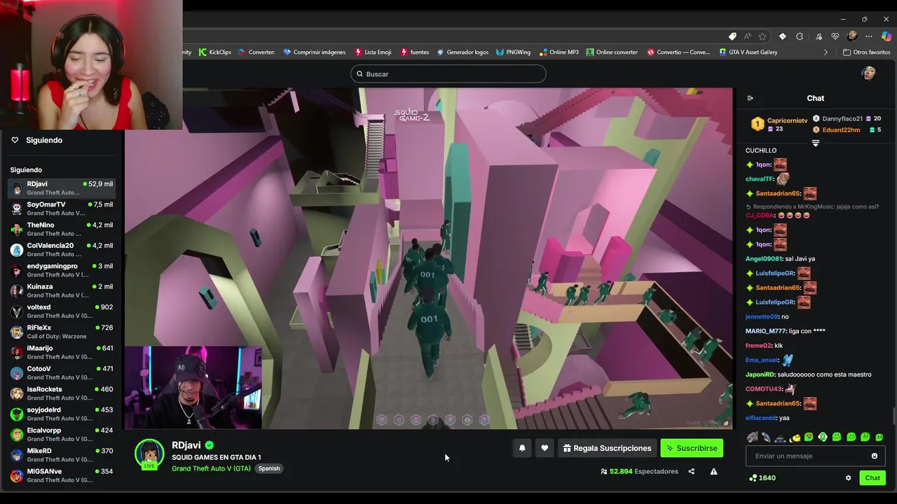Open IsaRockets followed channel
897x504 pixels.
(62, 393)
